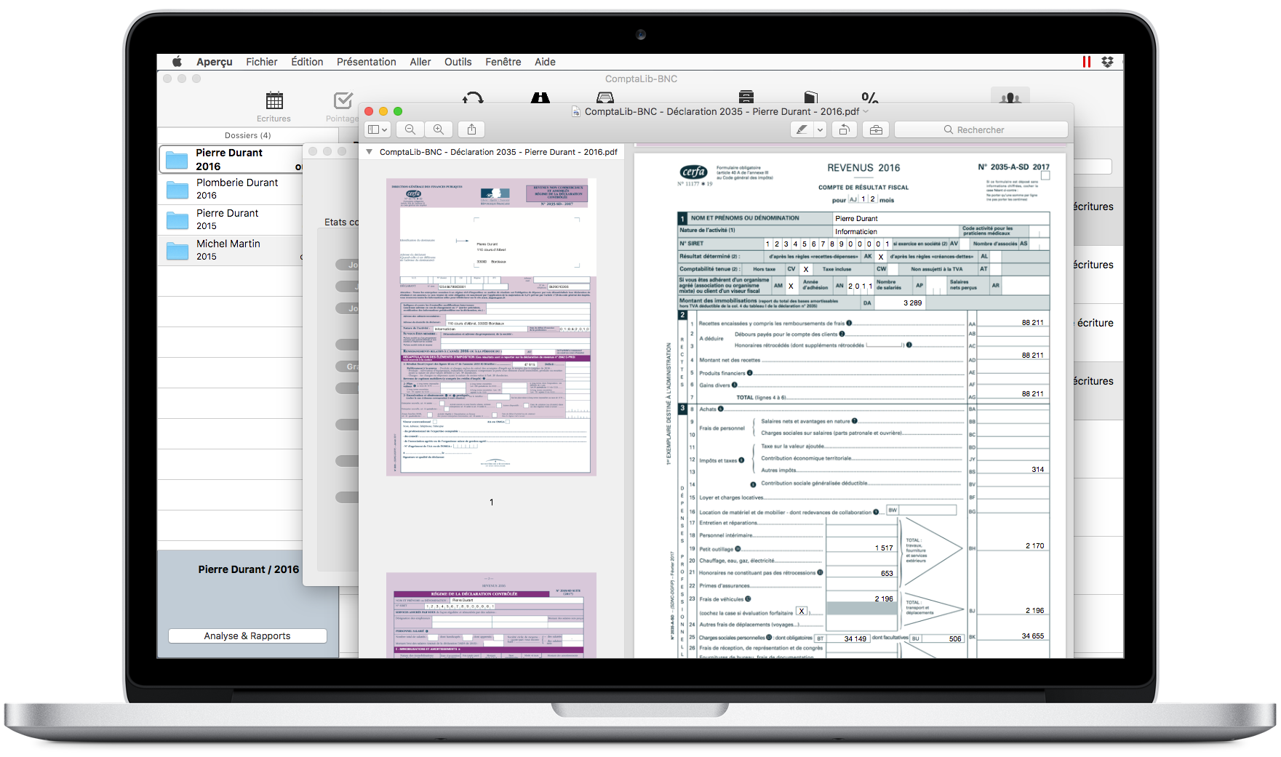Select the Pierre Durant 2016 dossier
1281x757 pixels.
tap(231, 159)
